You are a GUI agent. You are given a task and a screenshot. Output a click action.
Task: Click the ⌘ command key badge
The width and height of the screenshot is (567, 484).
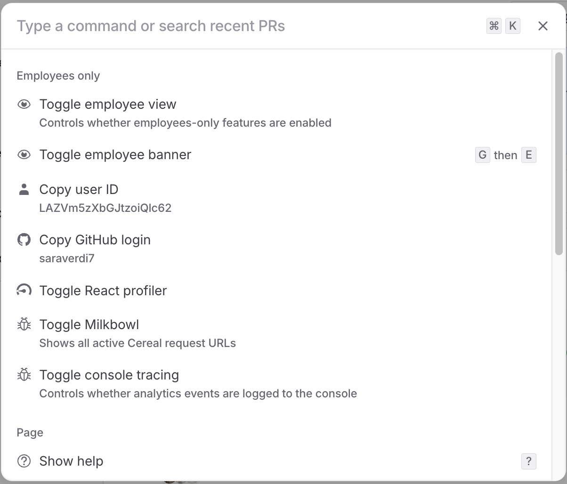coord(494,26)
